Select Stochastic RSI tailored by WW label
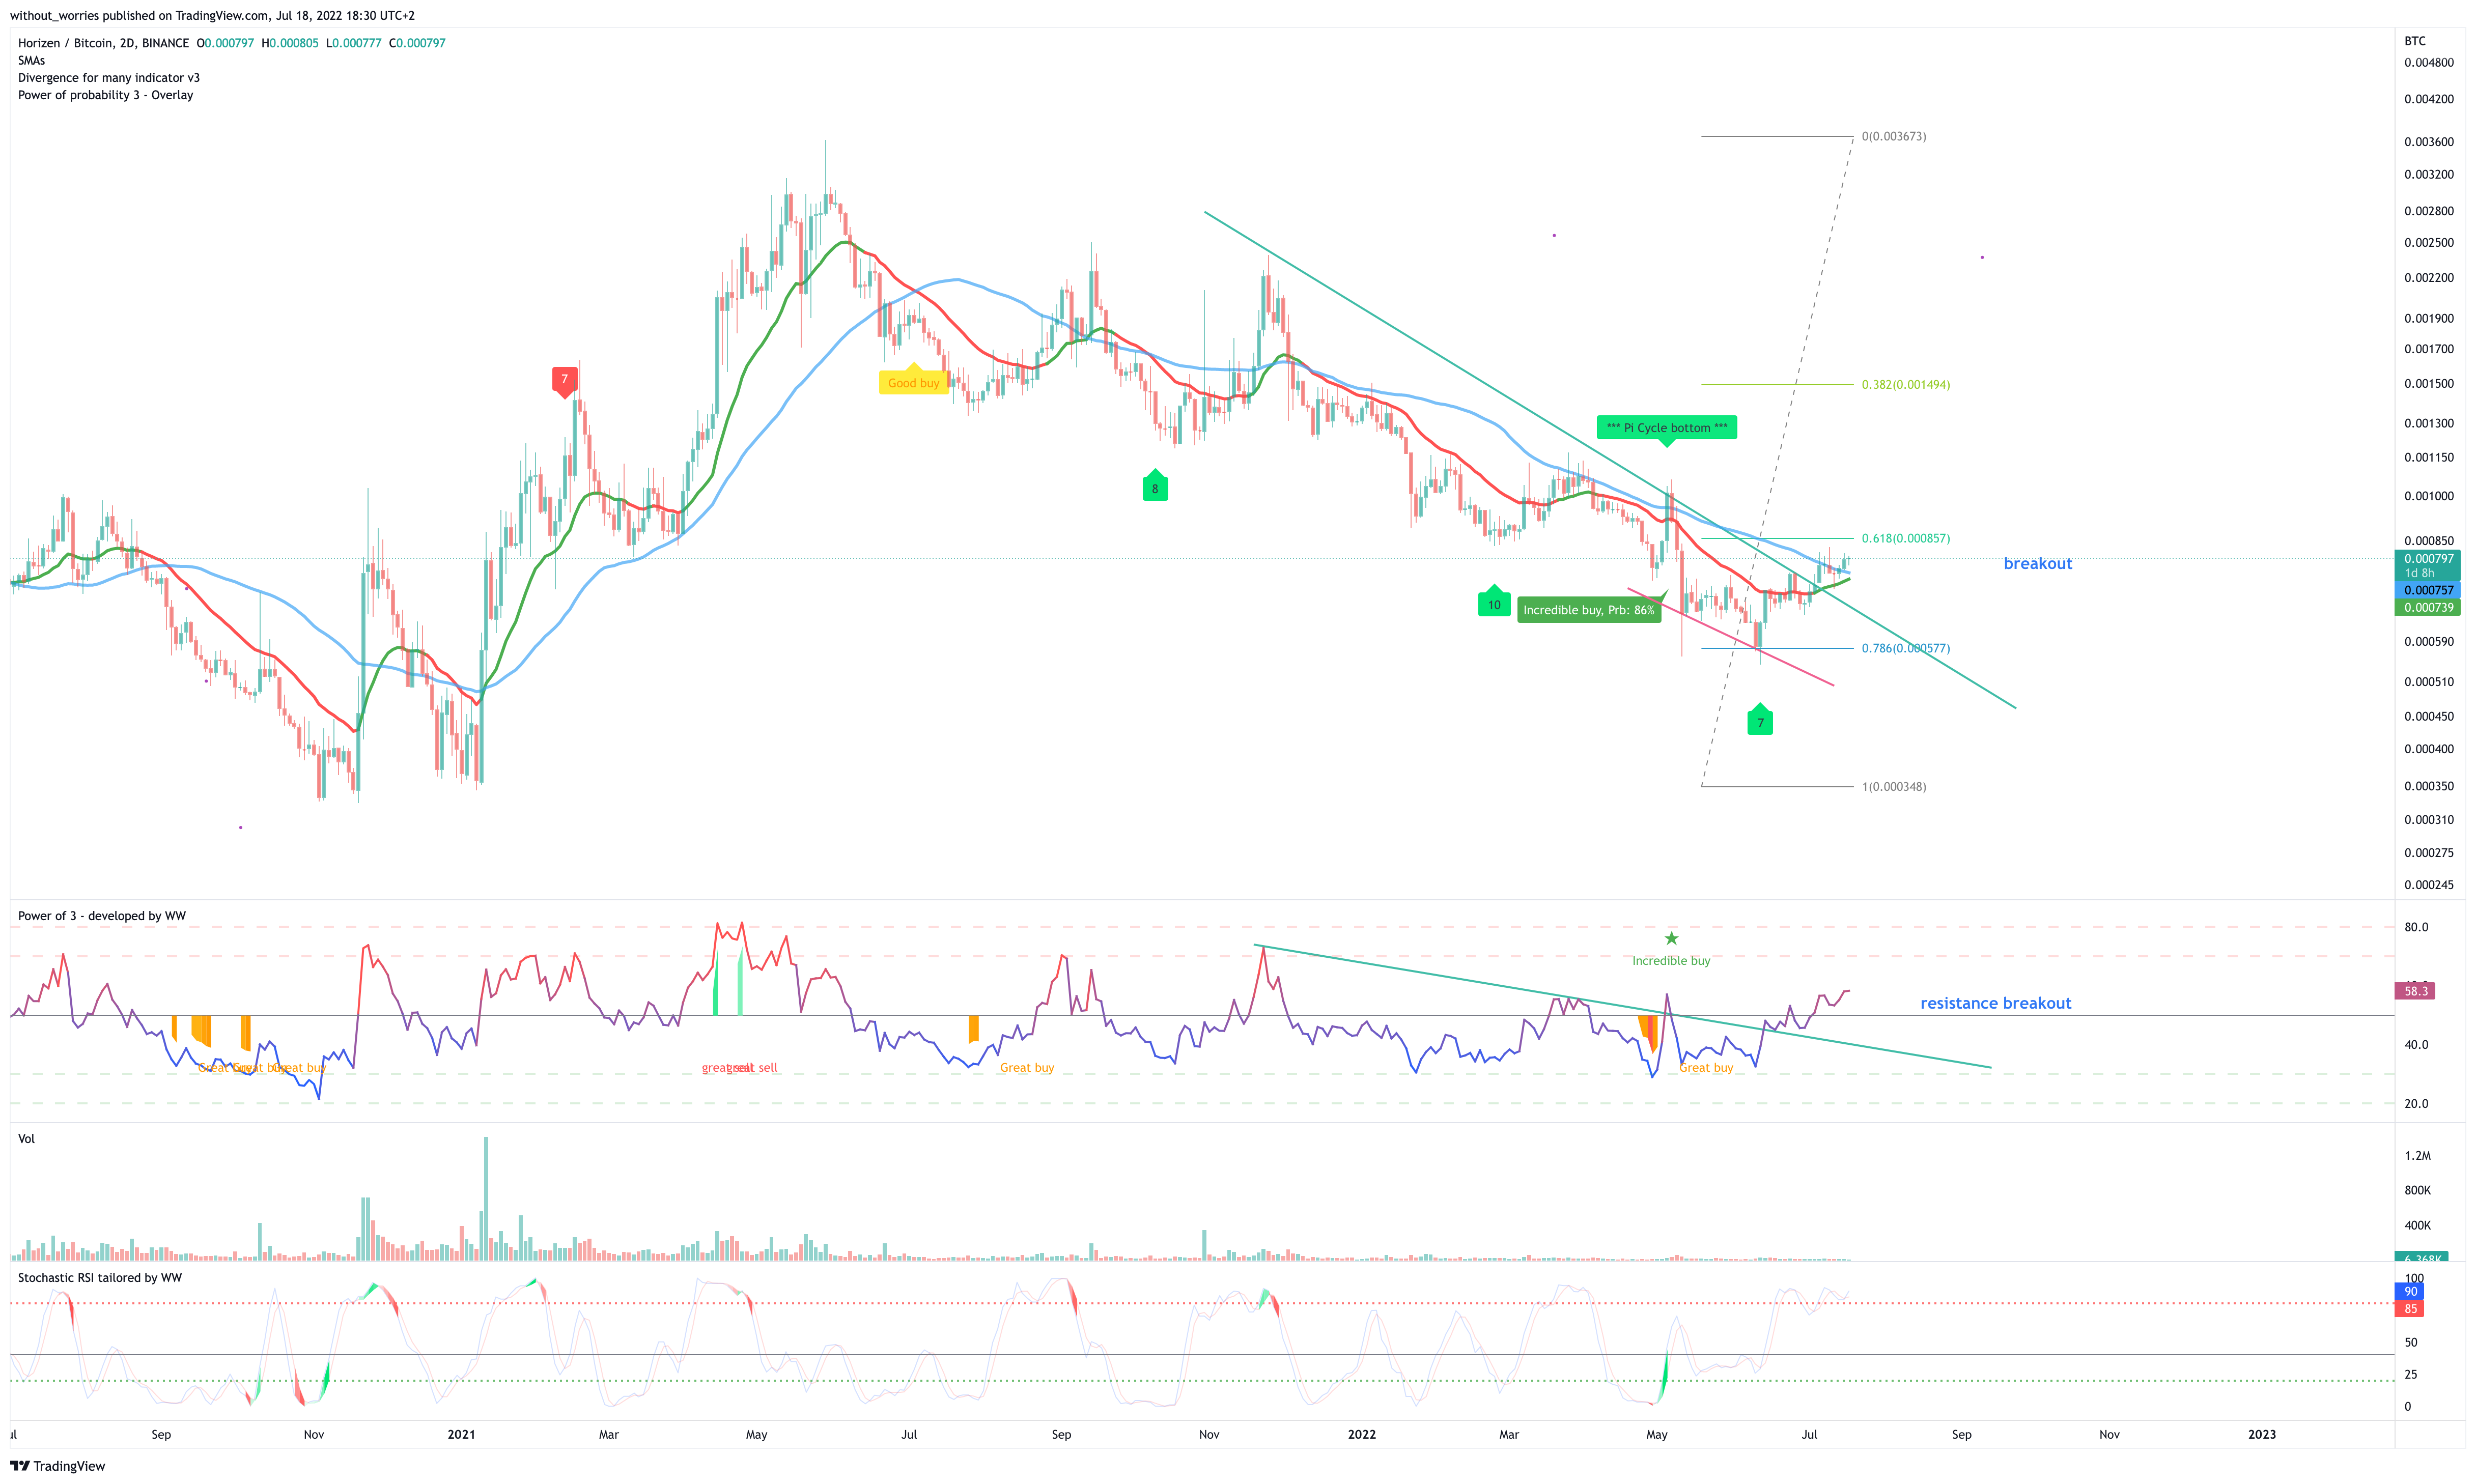This screenshot has width=2476, height=1484. point(100,1278)
